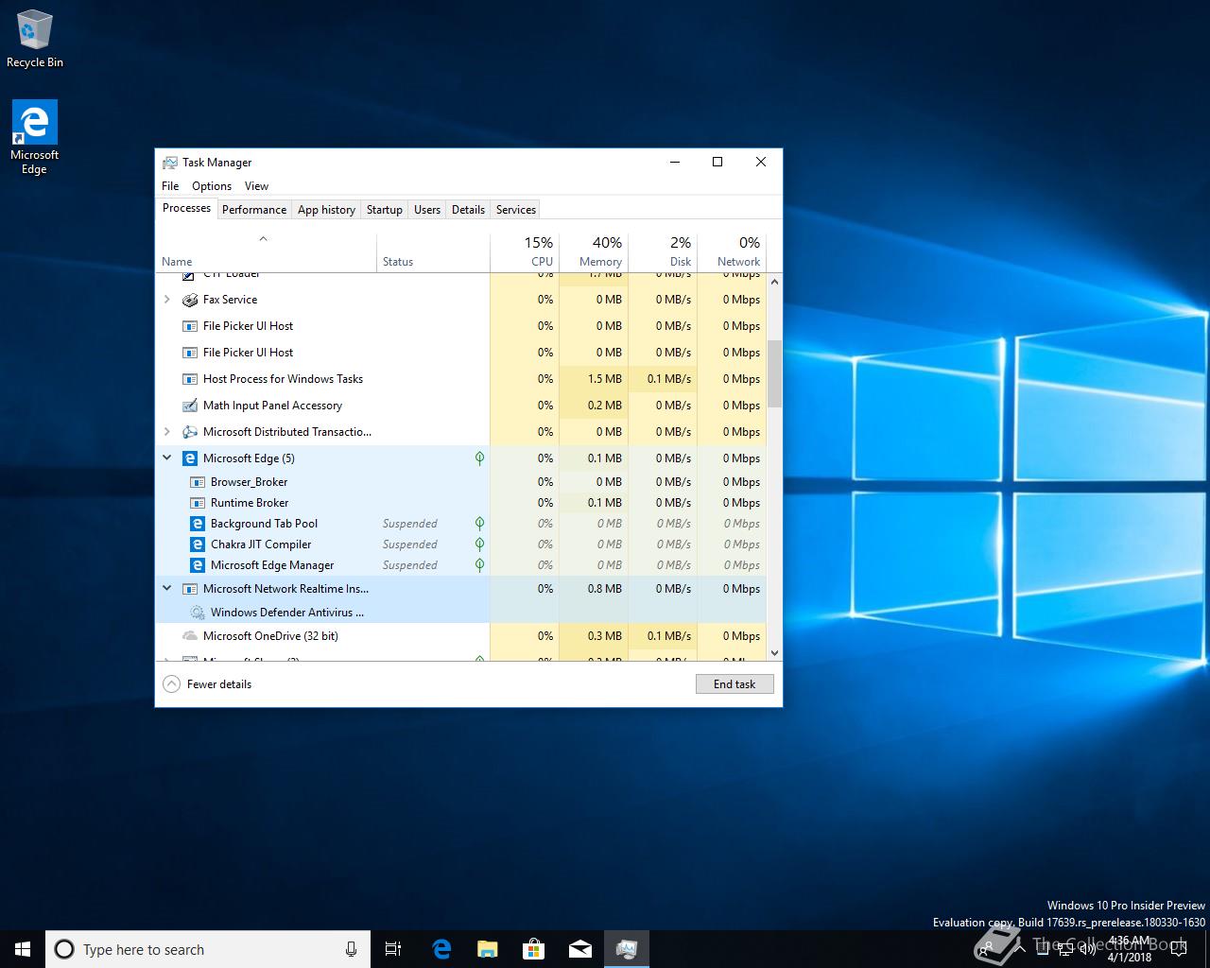Open the Windows Start menu

pos(23,949)
